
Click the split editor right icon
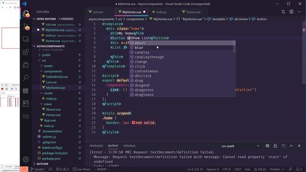pyautogui.click(x=291, y=12)
